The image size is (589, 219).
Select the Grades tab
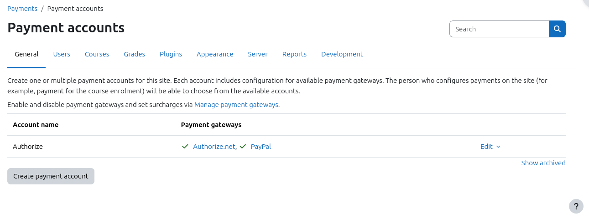point(134,54)
